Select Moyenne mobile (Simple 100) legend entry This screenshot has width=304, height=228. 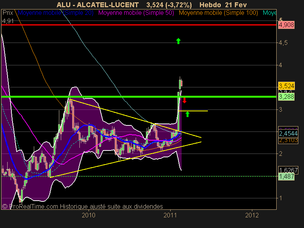click(x=218, y=13)
